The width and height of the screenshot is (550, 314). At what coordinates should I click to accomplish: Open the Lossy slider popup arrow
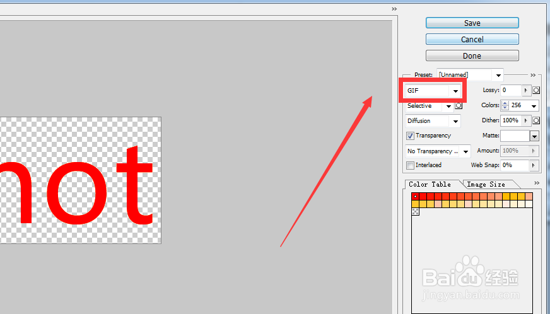[x=526, y=91]
